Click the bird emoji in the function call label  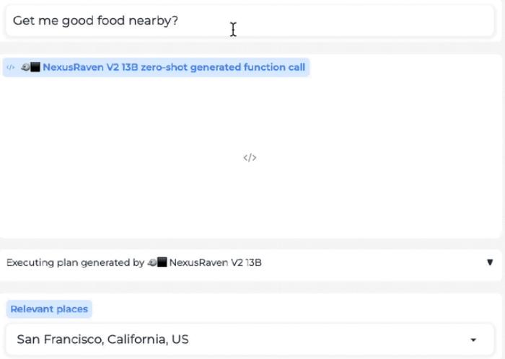[25, 67]
